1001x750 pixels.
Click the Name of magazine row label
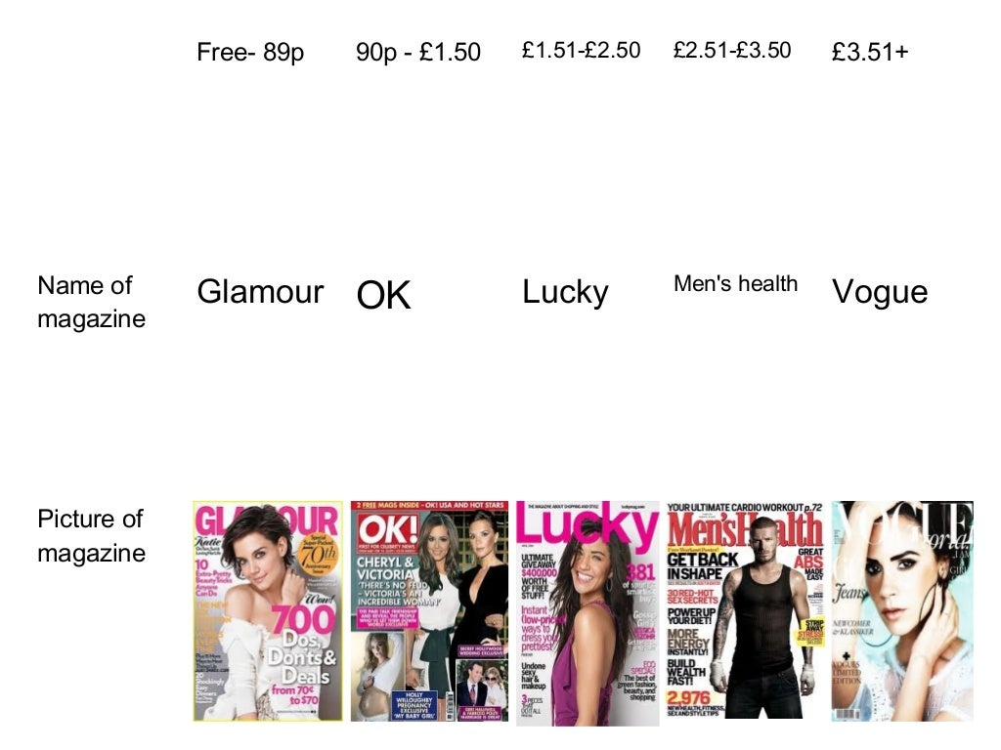pyautogui.click(x=91, y=303)
